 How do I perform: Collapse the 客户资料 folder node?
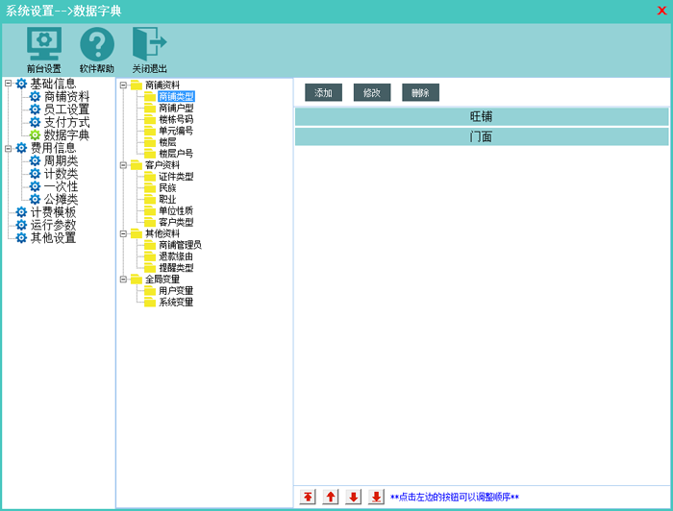pos(123,165)
